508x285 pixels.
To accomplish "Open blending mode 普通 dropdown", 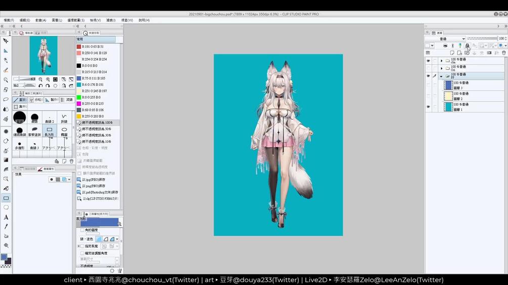I will 445,39.
